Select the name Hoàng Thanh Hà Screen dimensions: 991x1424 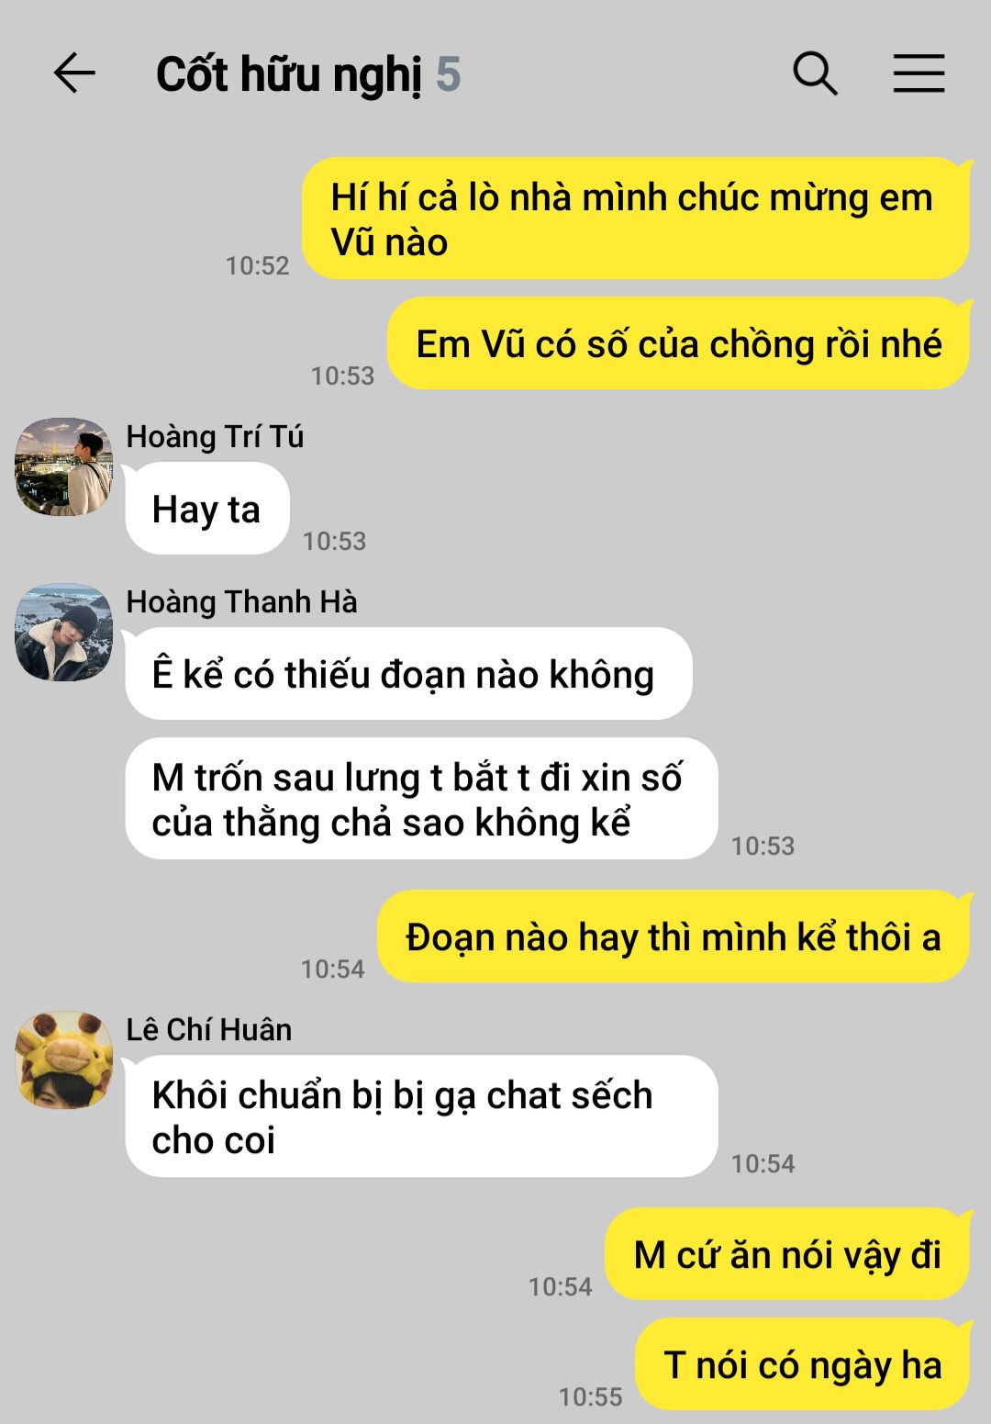(241, 601)
